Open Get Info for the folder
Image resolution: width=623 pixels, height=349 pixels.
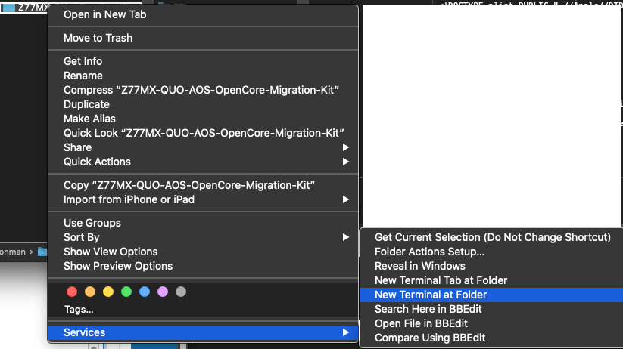coord(203,61)
